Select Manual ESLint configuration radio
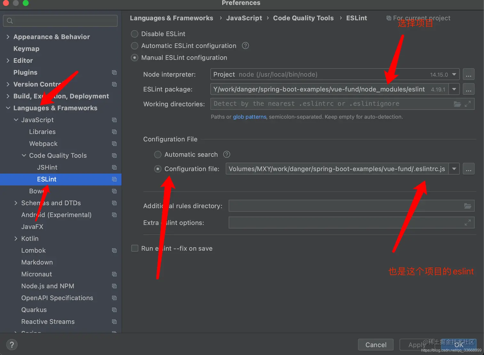The width and height of the screenshot is (484, 355). point(135,58)
